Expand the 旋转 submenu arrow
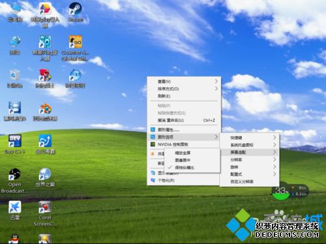Viewport: 326px width, 244px height. click(274, 167)
